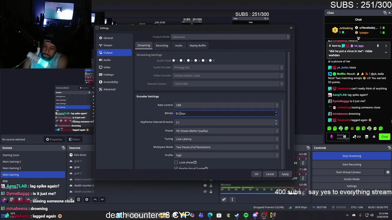Show the hidden death counter 2 source

tap(205, 192)
